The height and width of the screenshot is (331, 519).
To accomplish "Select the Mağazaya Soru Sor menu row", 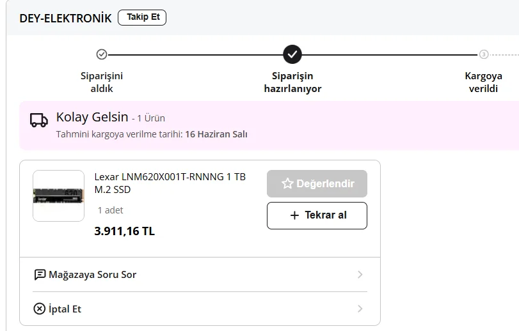I will 200,275.
